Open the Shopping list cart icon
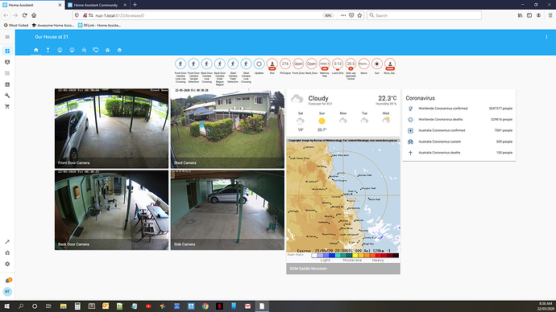The height and width of the screenshot is (312, 556). 7,106
